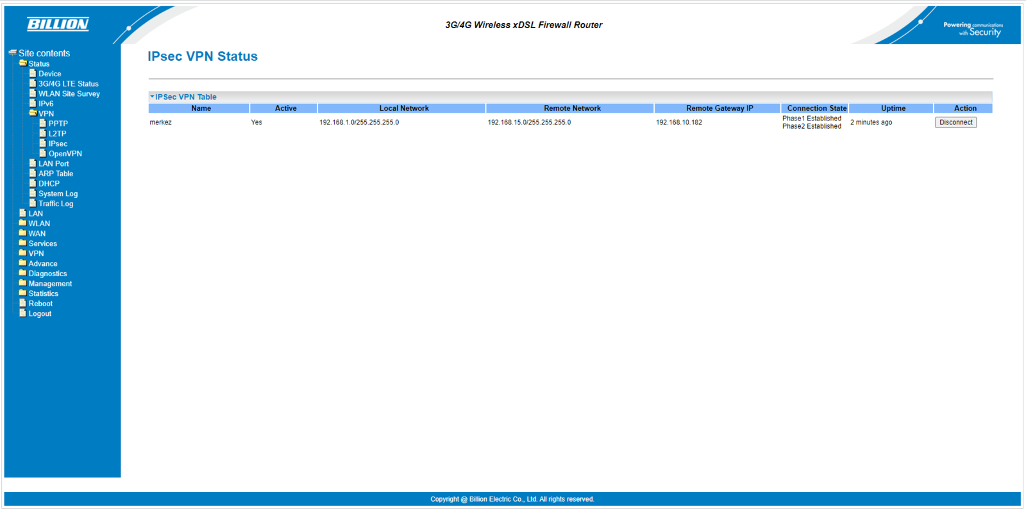Click the Reboot page icon
Image resolution: width=1026 pixels, height=510 pixels.
coord(22,303)
